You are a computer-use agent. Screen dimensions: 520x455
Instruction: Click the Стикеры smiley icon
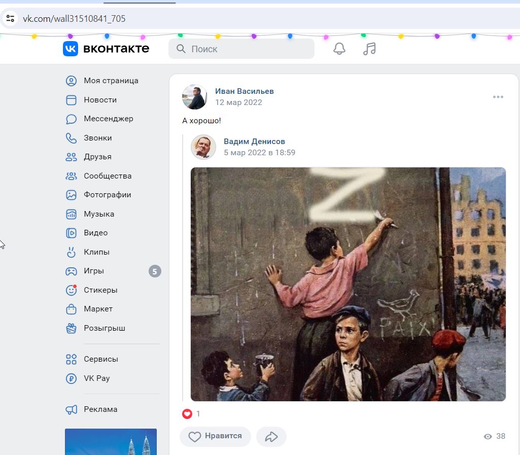[x=71, y=290]
